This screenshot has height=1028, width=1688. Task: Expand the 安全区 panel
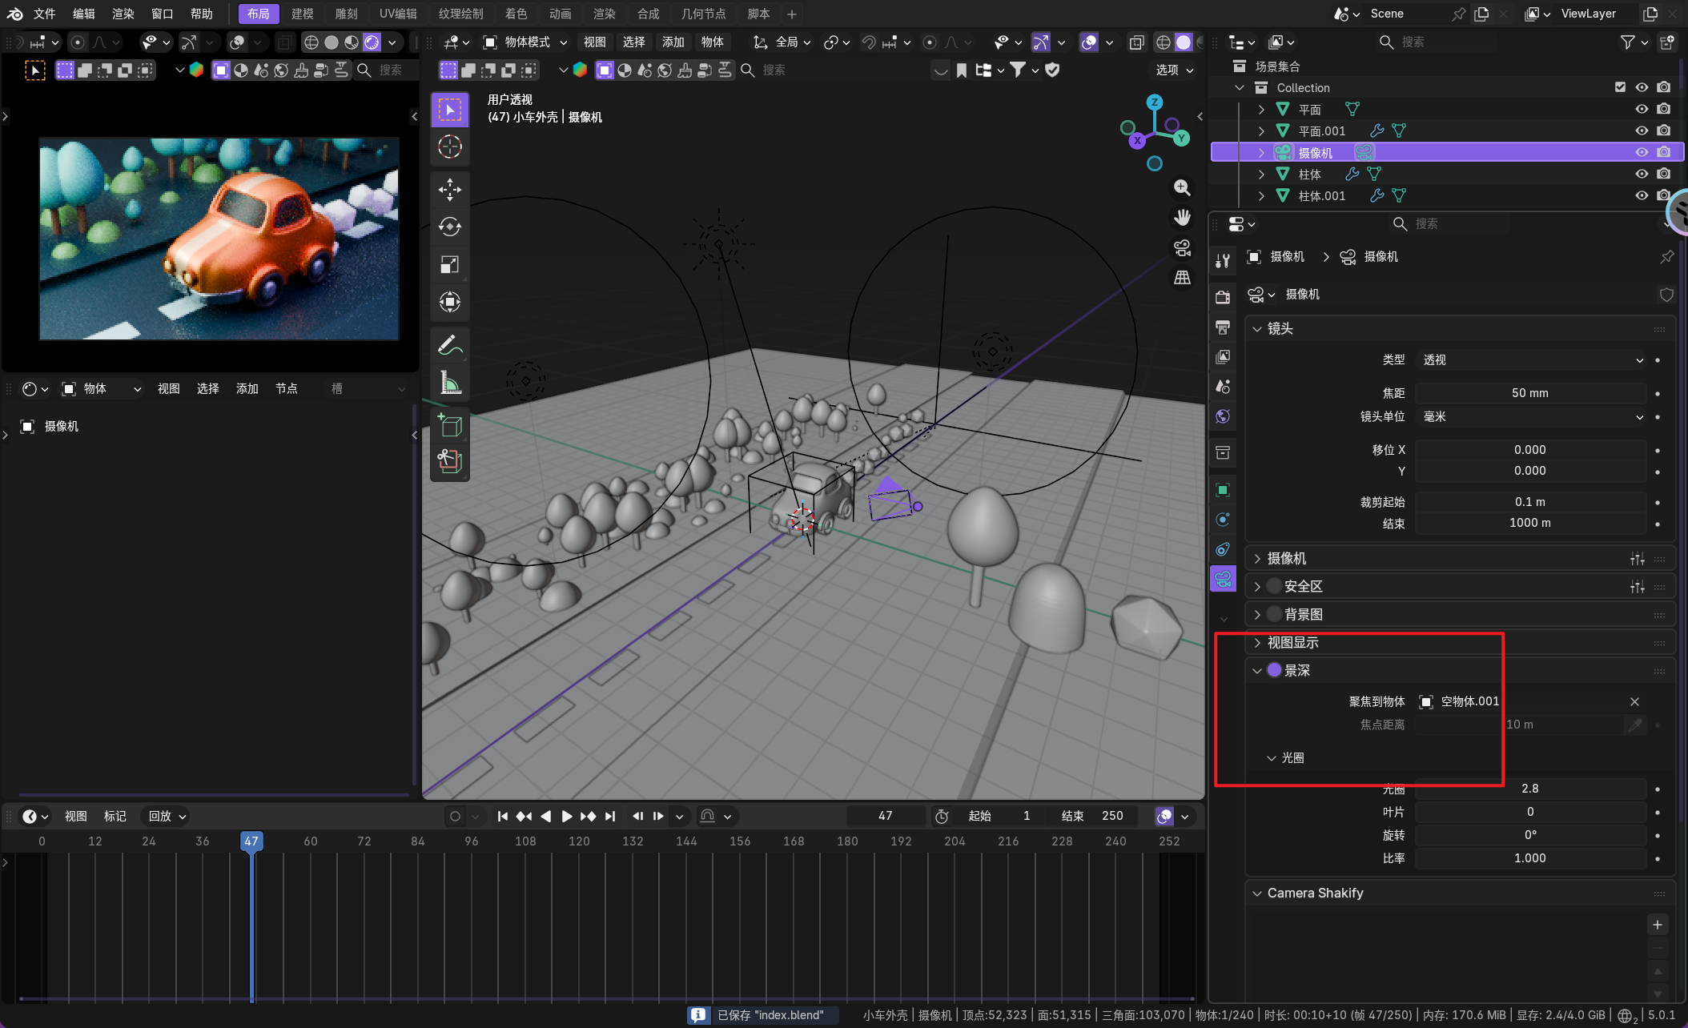pyautogui.click(x=1257, y=587)
